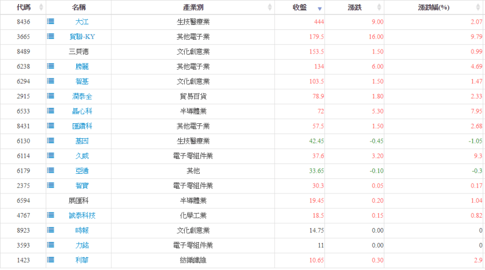The height and width of the screenshot is (270, 485).
Task: Sort by 漲跌幅(%) using its arrows
Action: 477,7
